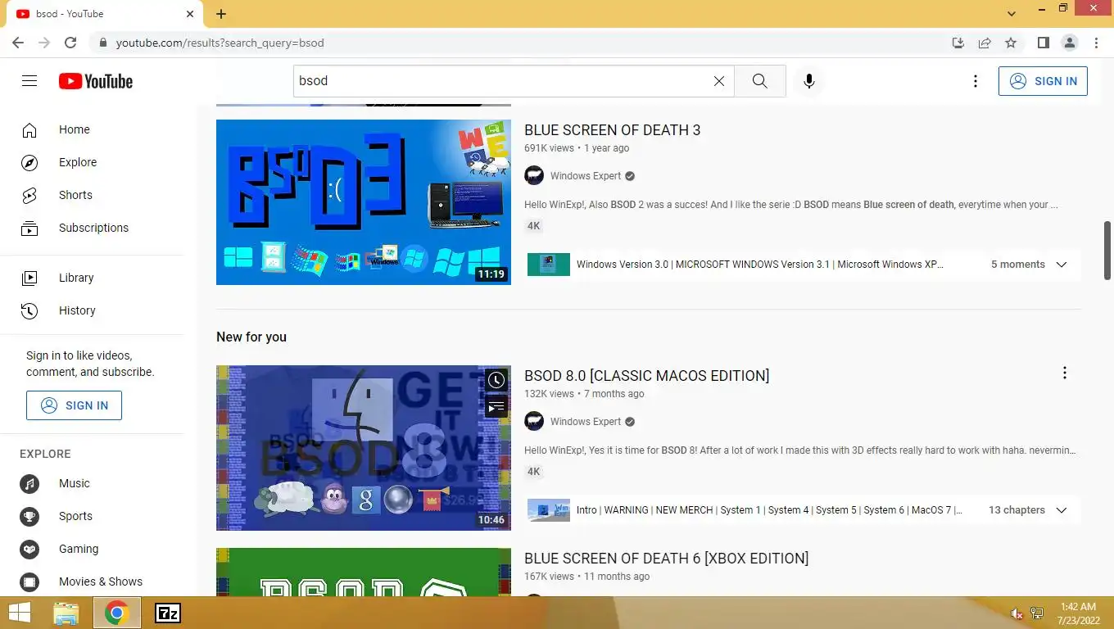Viewport: 1114px width, 629px height.
Task: Open BLUE SCREEN OF DEATH 6 [XBOX EDITION] title
Action: 666,559
